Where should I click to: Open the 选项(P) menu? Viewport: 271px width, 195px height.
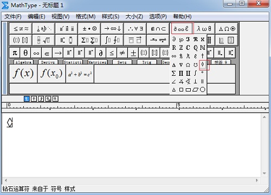click(158, 17)
